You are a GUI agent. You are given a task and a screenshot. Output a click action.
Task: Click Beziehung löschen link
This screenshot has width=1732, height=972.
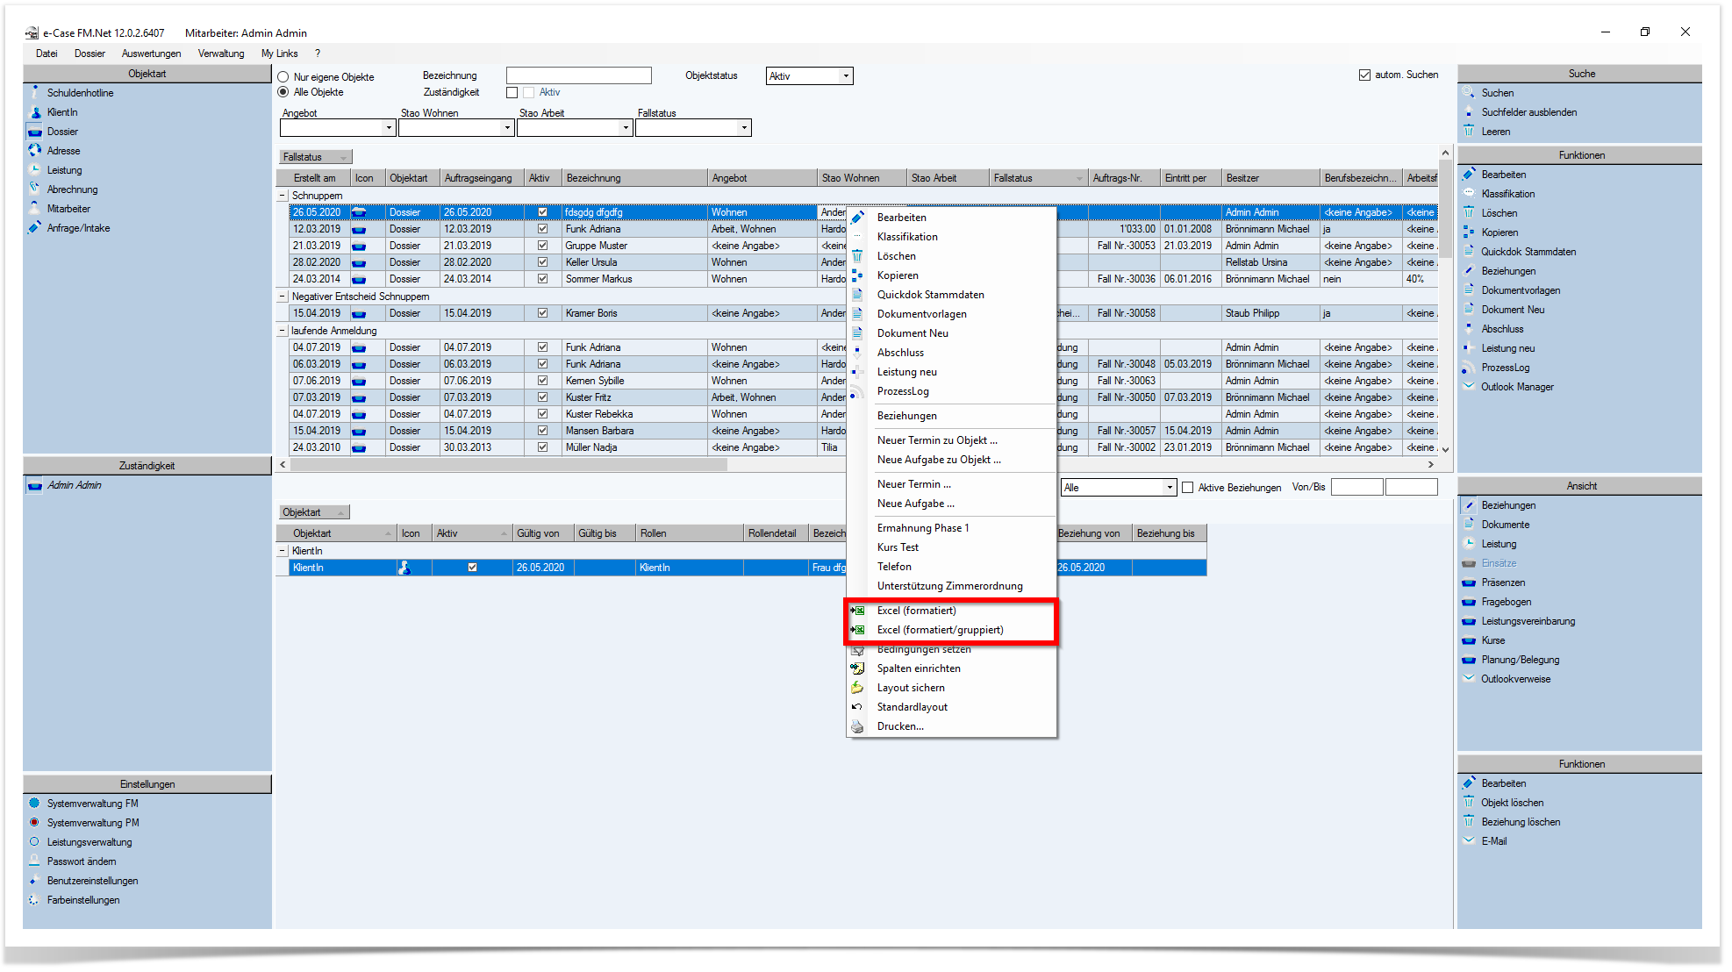coord(1521,822)
